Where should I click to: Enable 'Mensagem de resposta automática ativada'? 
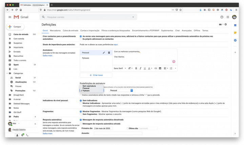click(x=81, y=124)
